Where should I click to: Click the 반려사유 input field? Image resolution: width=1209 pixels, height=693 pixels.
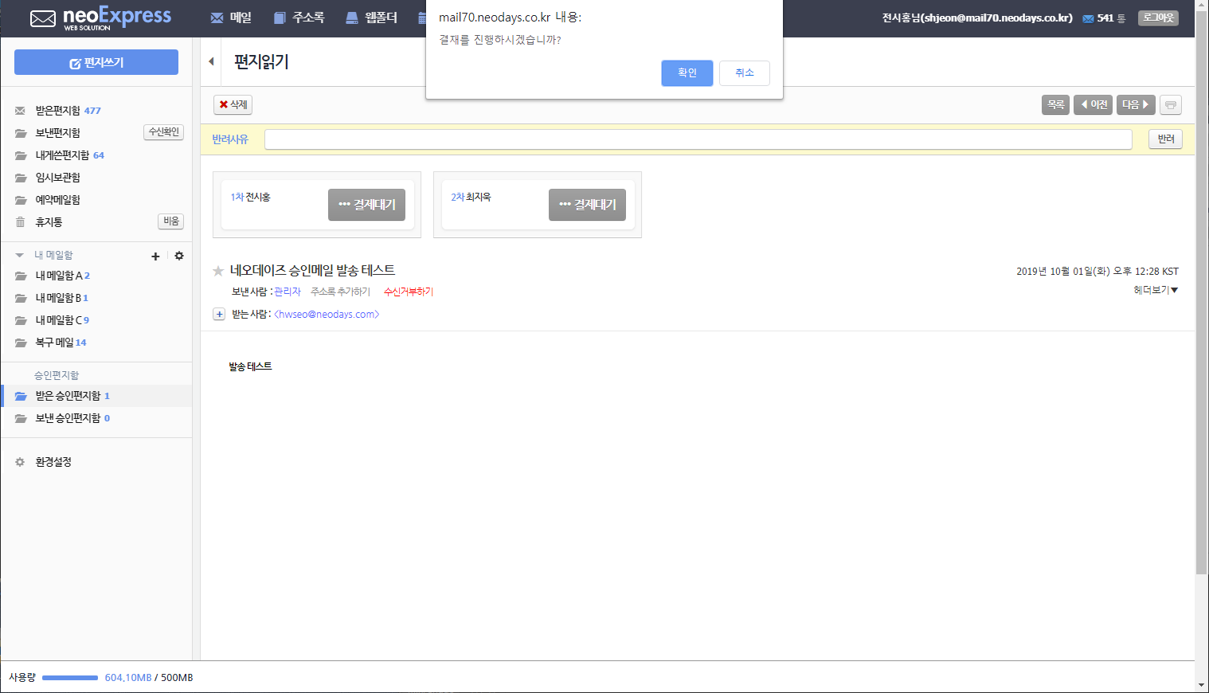coord(698,139)
